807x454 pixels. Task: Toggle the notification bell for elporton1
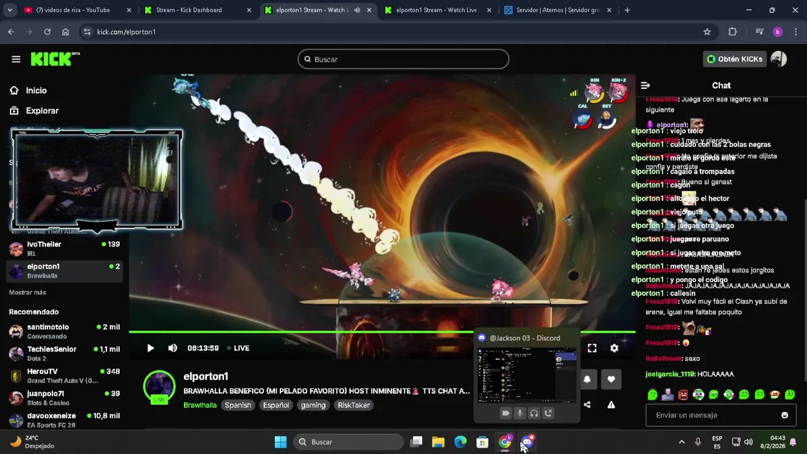coord(587,379)
